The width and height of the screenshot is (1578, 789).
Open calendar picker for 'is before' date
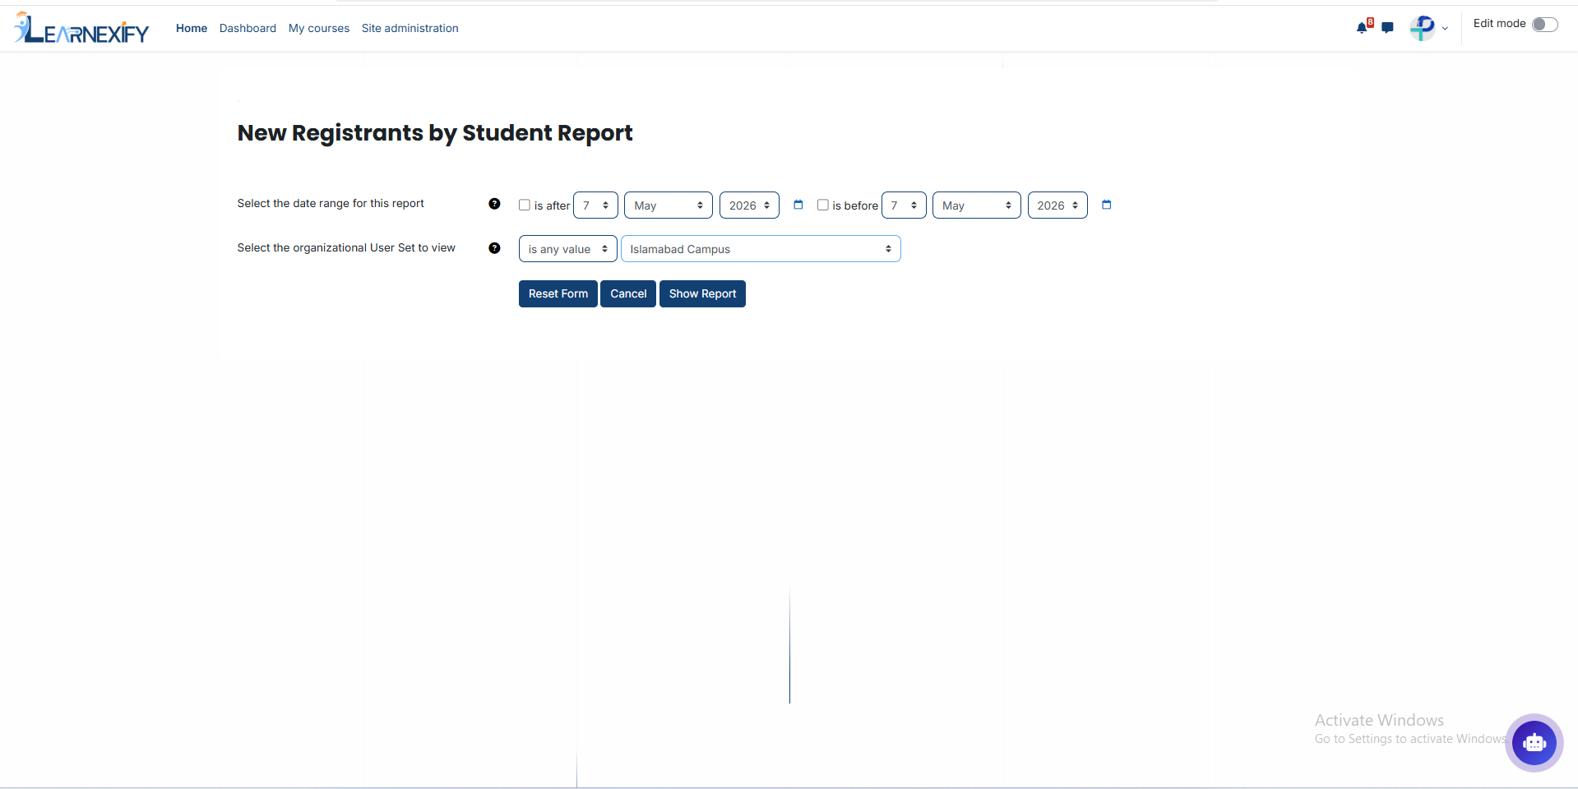[x=1106, y=205]
